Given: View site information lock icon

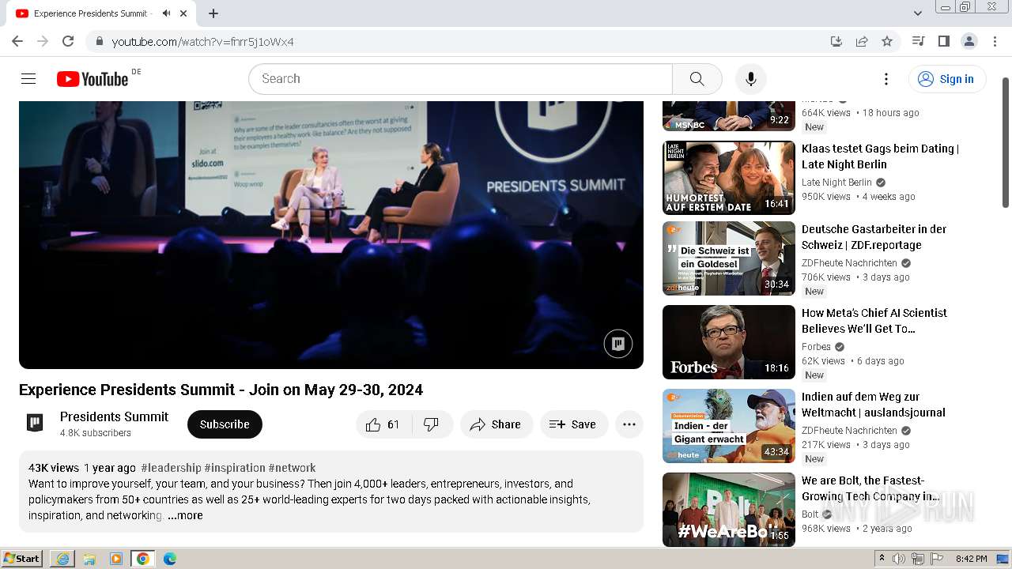Looking at the screenshot, I should (99, 41).
